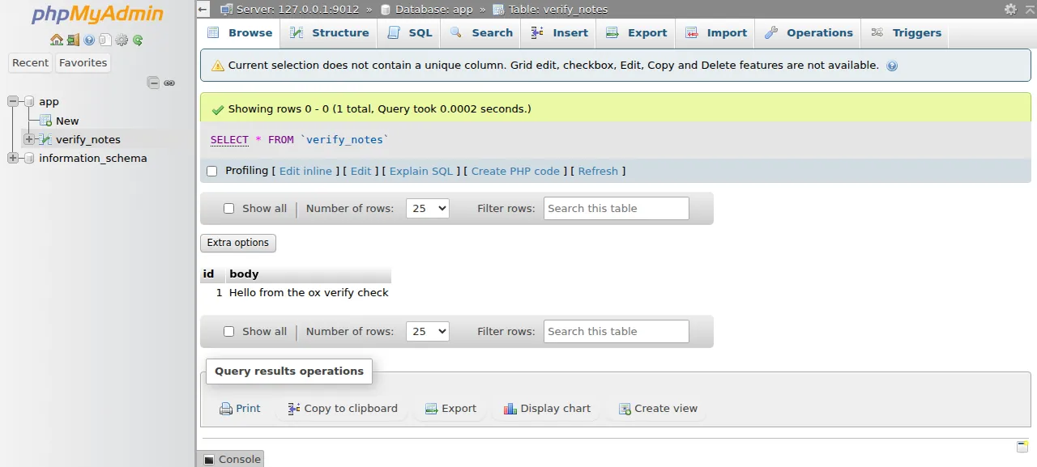Open page-related settings gear at top right

coord(1010,9)
